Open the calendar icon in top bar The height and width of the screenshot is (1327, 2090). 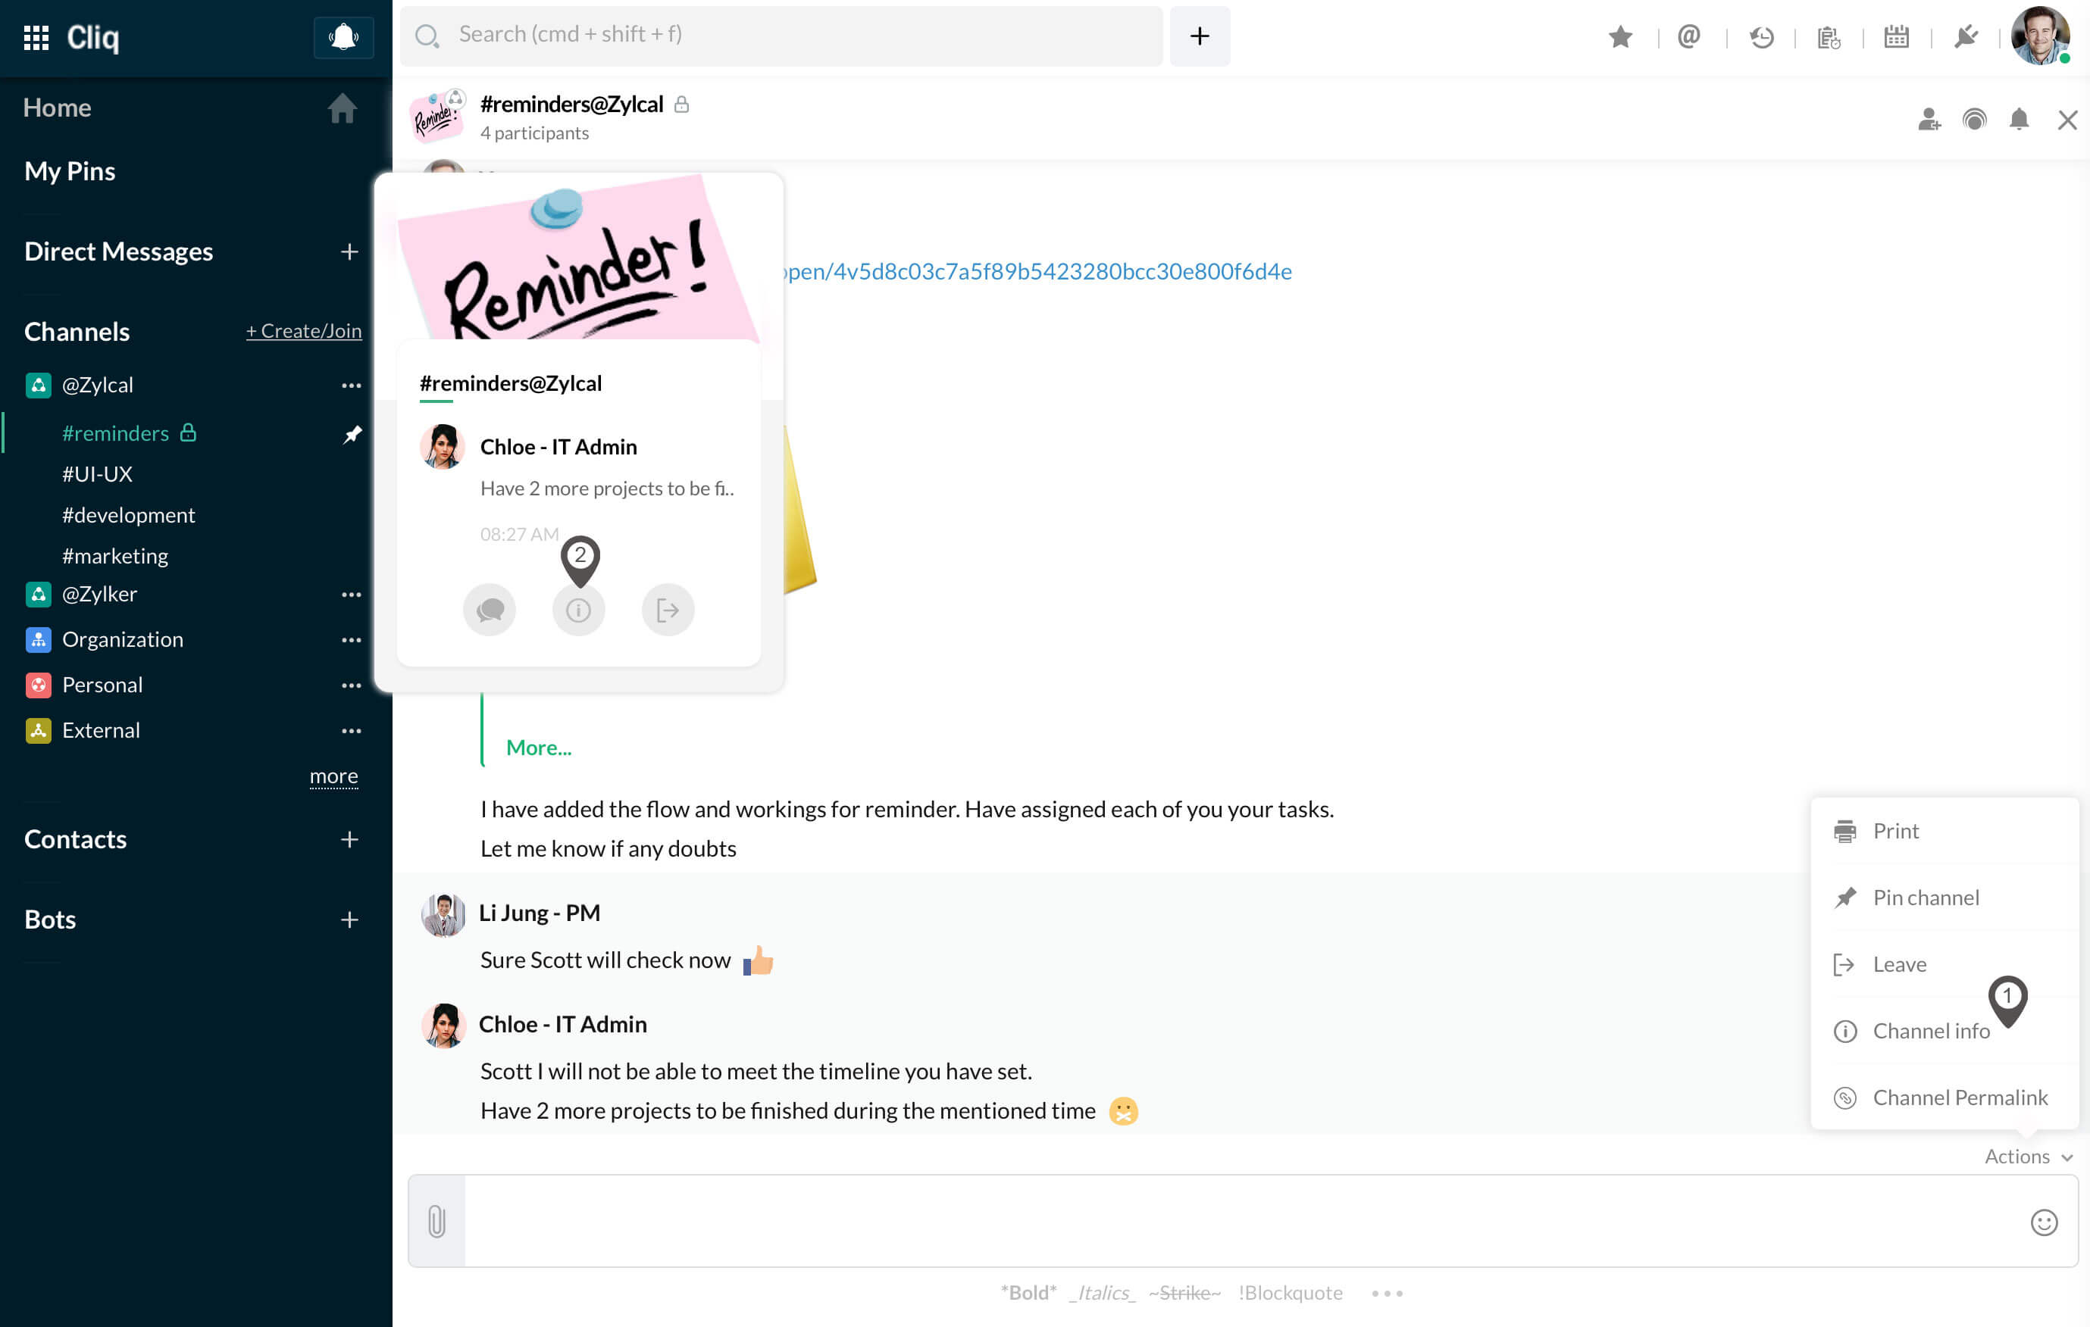(1897, 37)
